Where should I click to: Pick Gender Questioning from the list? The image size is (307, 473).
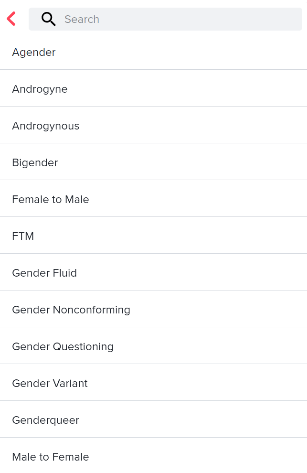click(63, 347)
